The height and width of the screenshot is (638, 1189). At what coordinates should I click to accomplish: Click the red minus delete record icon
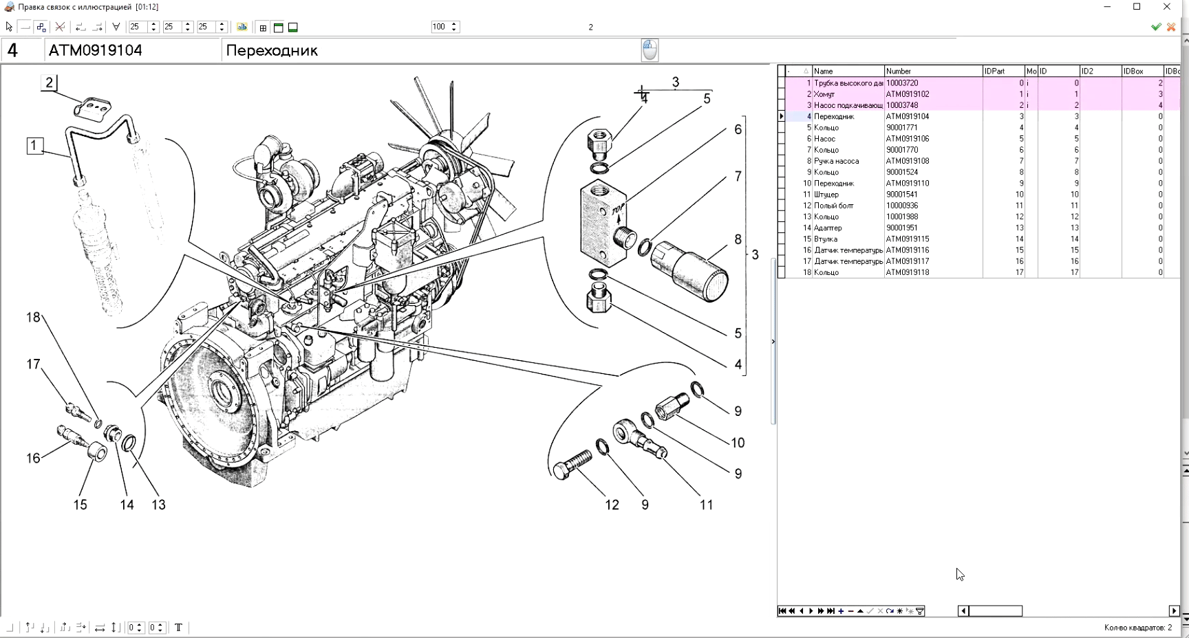pyautogui.click(x=850, y=611)
